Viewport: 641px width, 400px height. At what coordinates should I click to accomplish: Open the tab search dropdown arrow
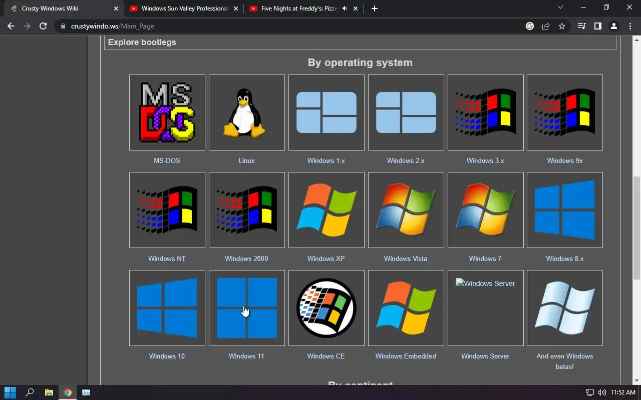pos(560,7)
